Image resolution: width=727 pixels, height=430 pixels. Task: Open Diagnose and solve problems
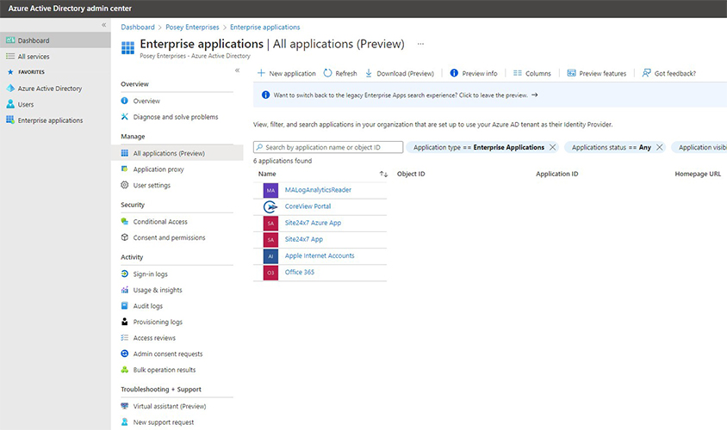[x=177, y=117]
